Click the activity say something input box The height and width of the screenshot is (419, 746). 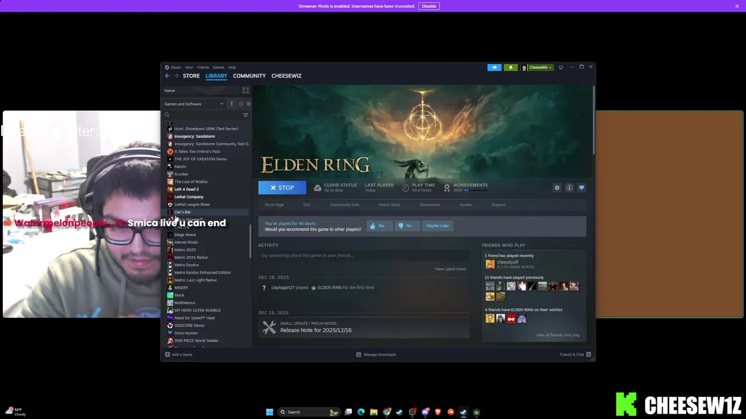(x=364, y=255)
